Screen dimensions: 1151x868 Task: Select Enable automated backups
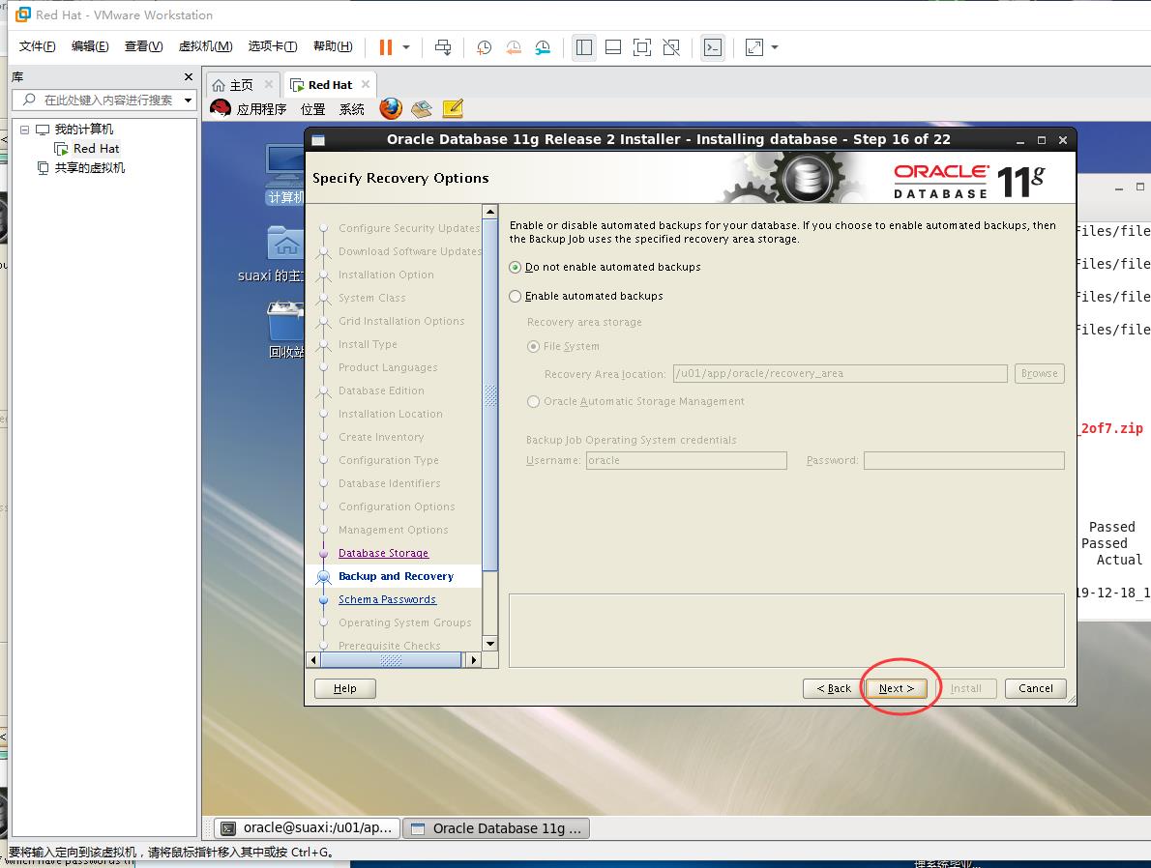pyautogui.click(x=586, y=296)
